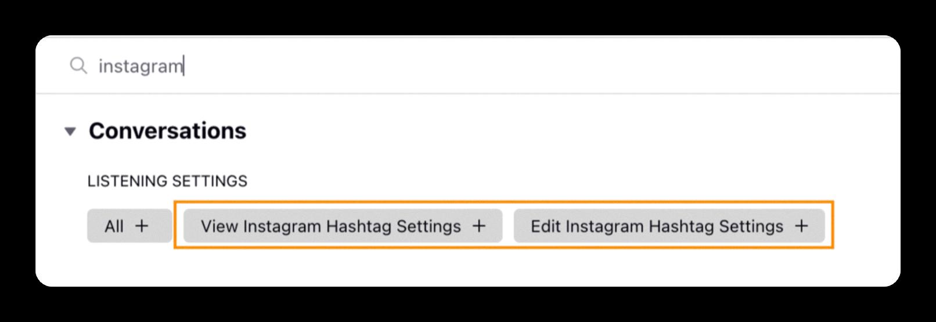This screenshot has width=936, height=322.
Task: Click the Conversations section heading
Action: (x=167, y=131)
